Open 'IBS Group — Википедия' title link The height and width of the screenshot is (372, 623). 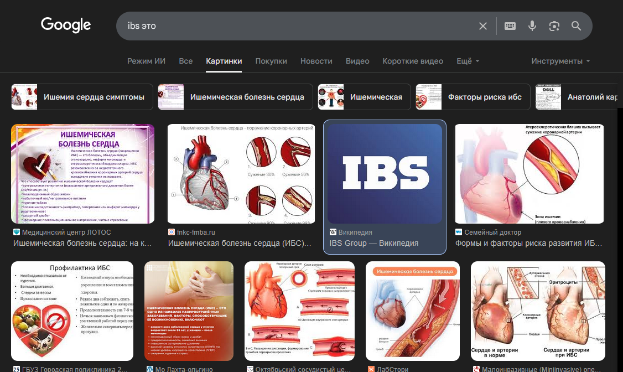point(374,243)
